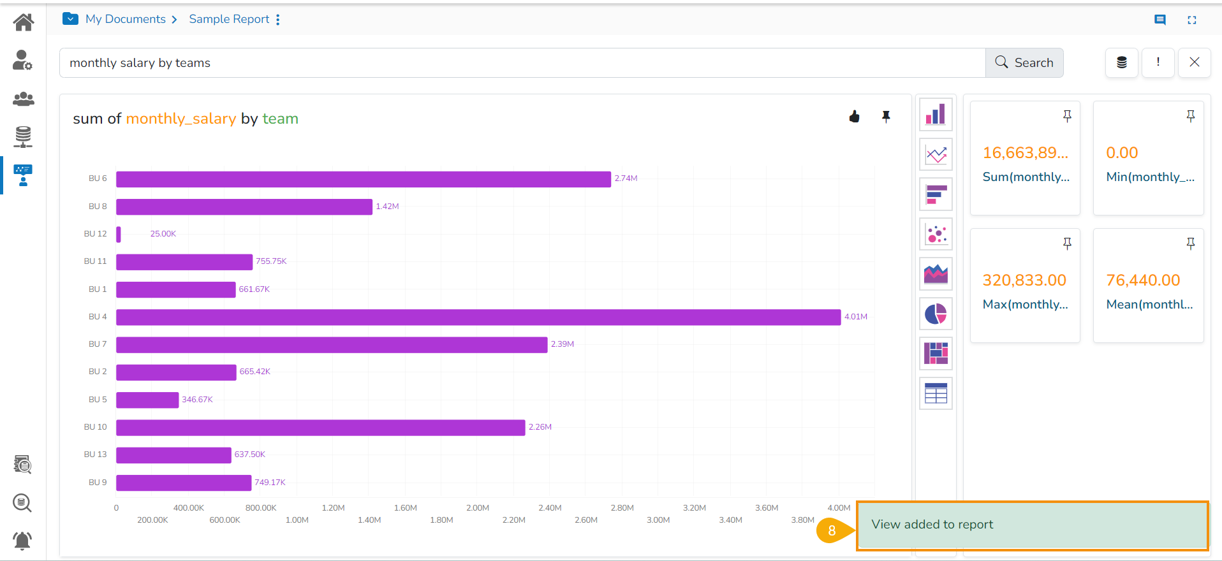Viewport: 1222px width, 561px height.
Task: Open the Sample Report three-dot options menu
Action: click(x=278, y=20)
